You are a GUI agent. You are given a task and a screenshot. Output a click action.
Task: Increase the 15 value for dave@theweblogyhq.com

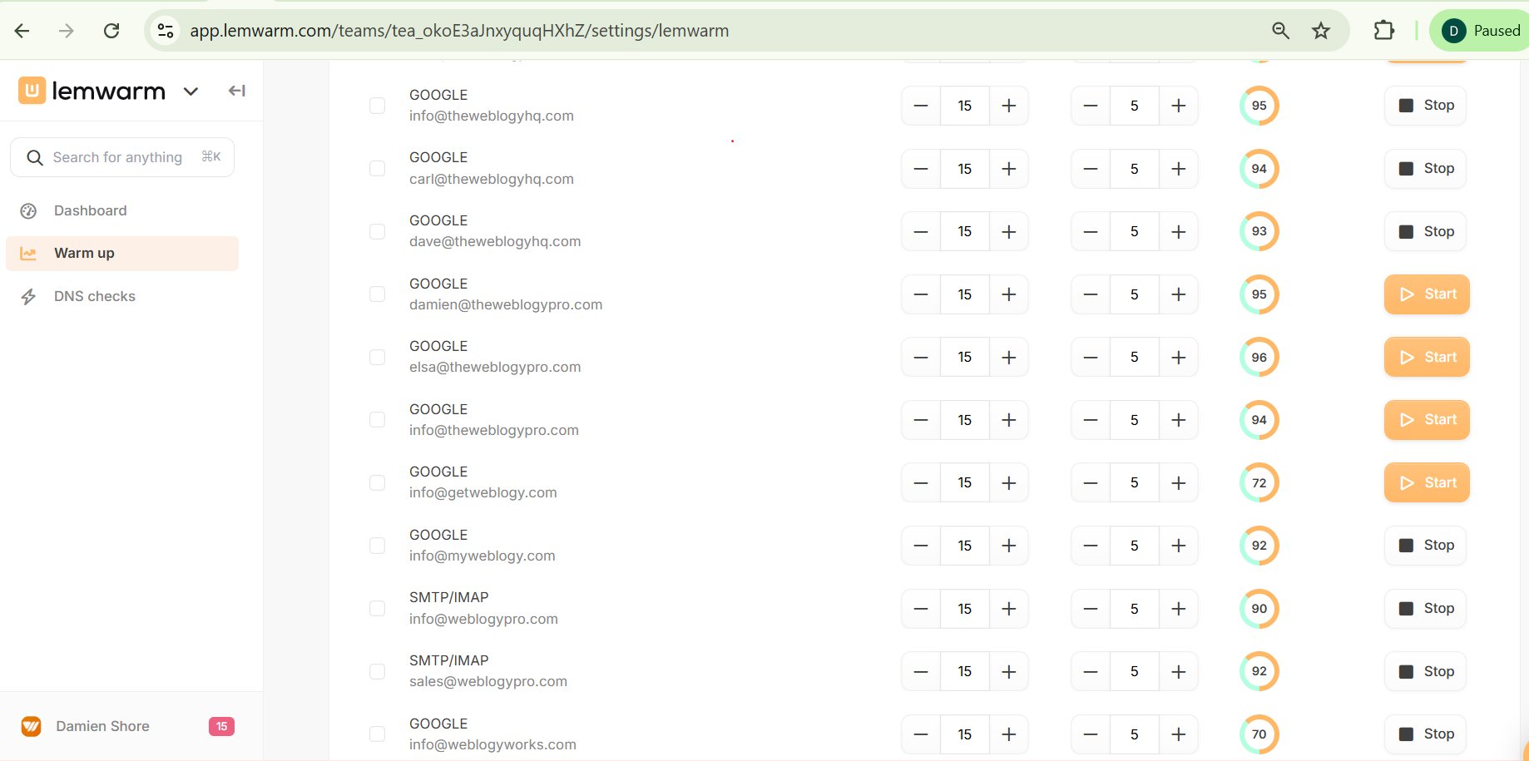(x=1009, y=231)
